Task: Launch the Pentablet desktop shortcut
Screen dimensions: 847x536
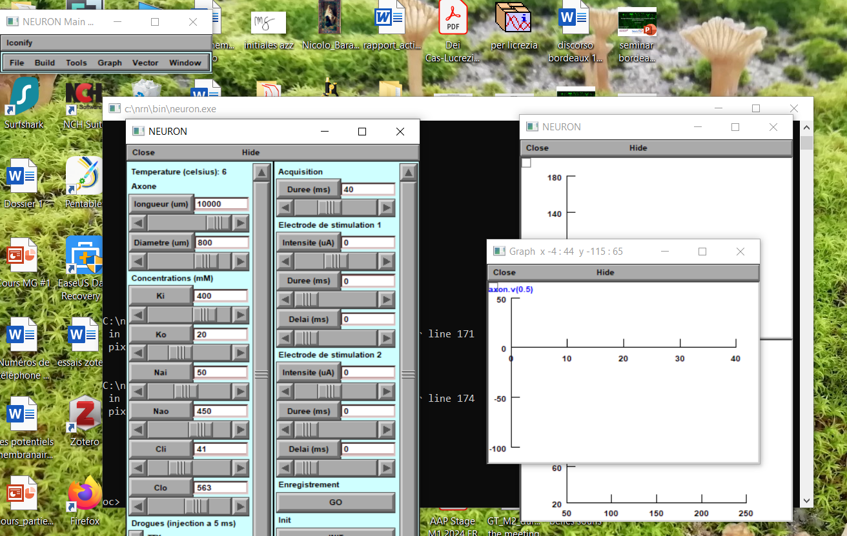Action: click(x=84, y=184)
